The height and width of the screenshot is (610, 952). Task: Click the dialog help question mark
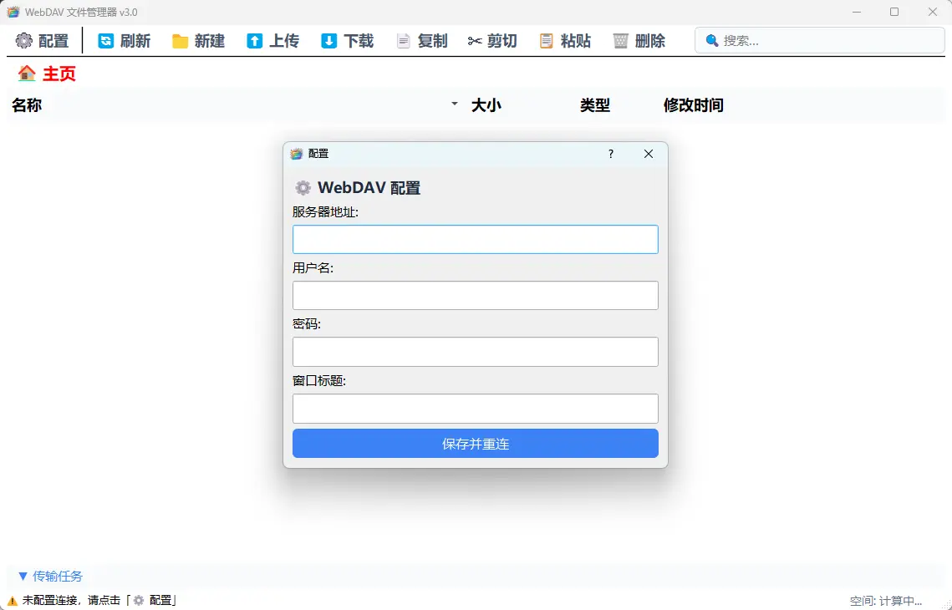[611, 154]
